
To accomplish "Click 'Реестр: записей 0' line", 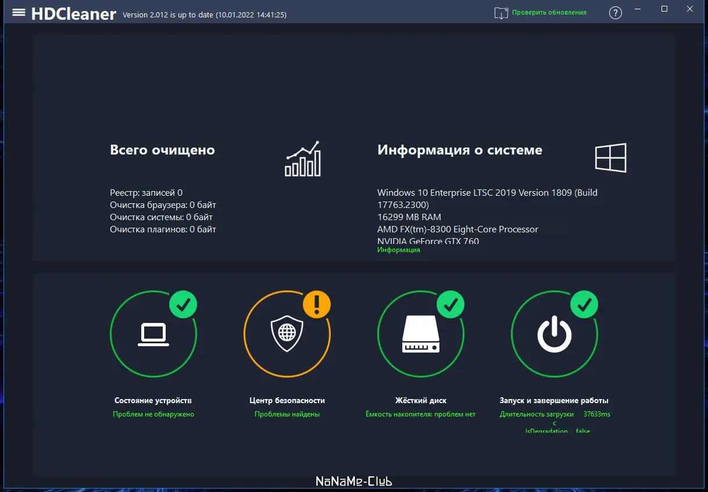I will (x=146, y=192).
